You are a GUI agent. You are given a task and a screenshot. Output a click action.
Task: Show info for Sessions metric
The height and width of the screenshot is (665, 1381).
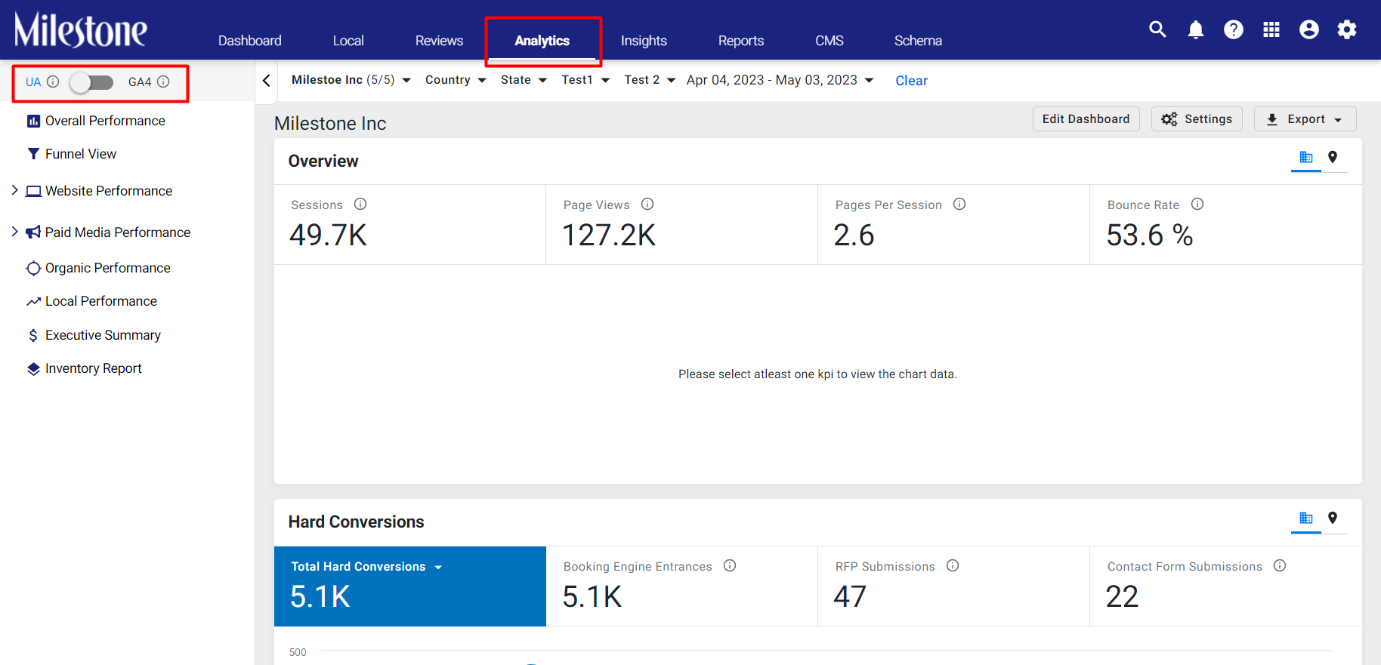pyautogui.click(x=360, y=204)
